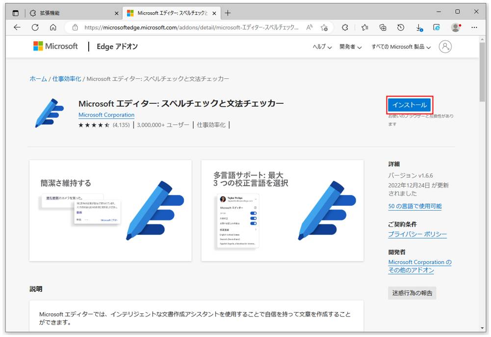Image resolution: width=491 pixels, height=337 pixels.
Task: Open 仕事効率化 breadcrumb link
Action: click(x=67, y=79)
